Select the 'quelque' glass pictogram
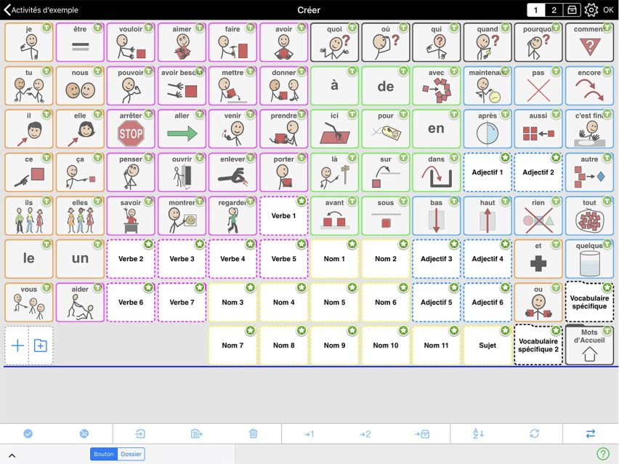 point(589,259)
